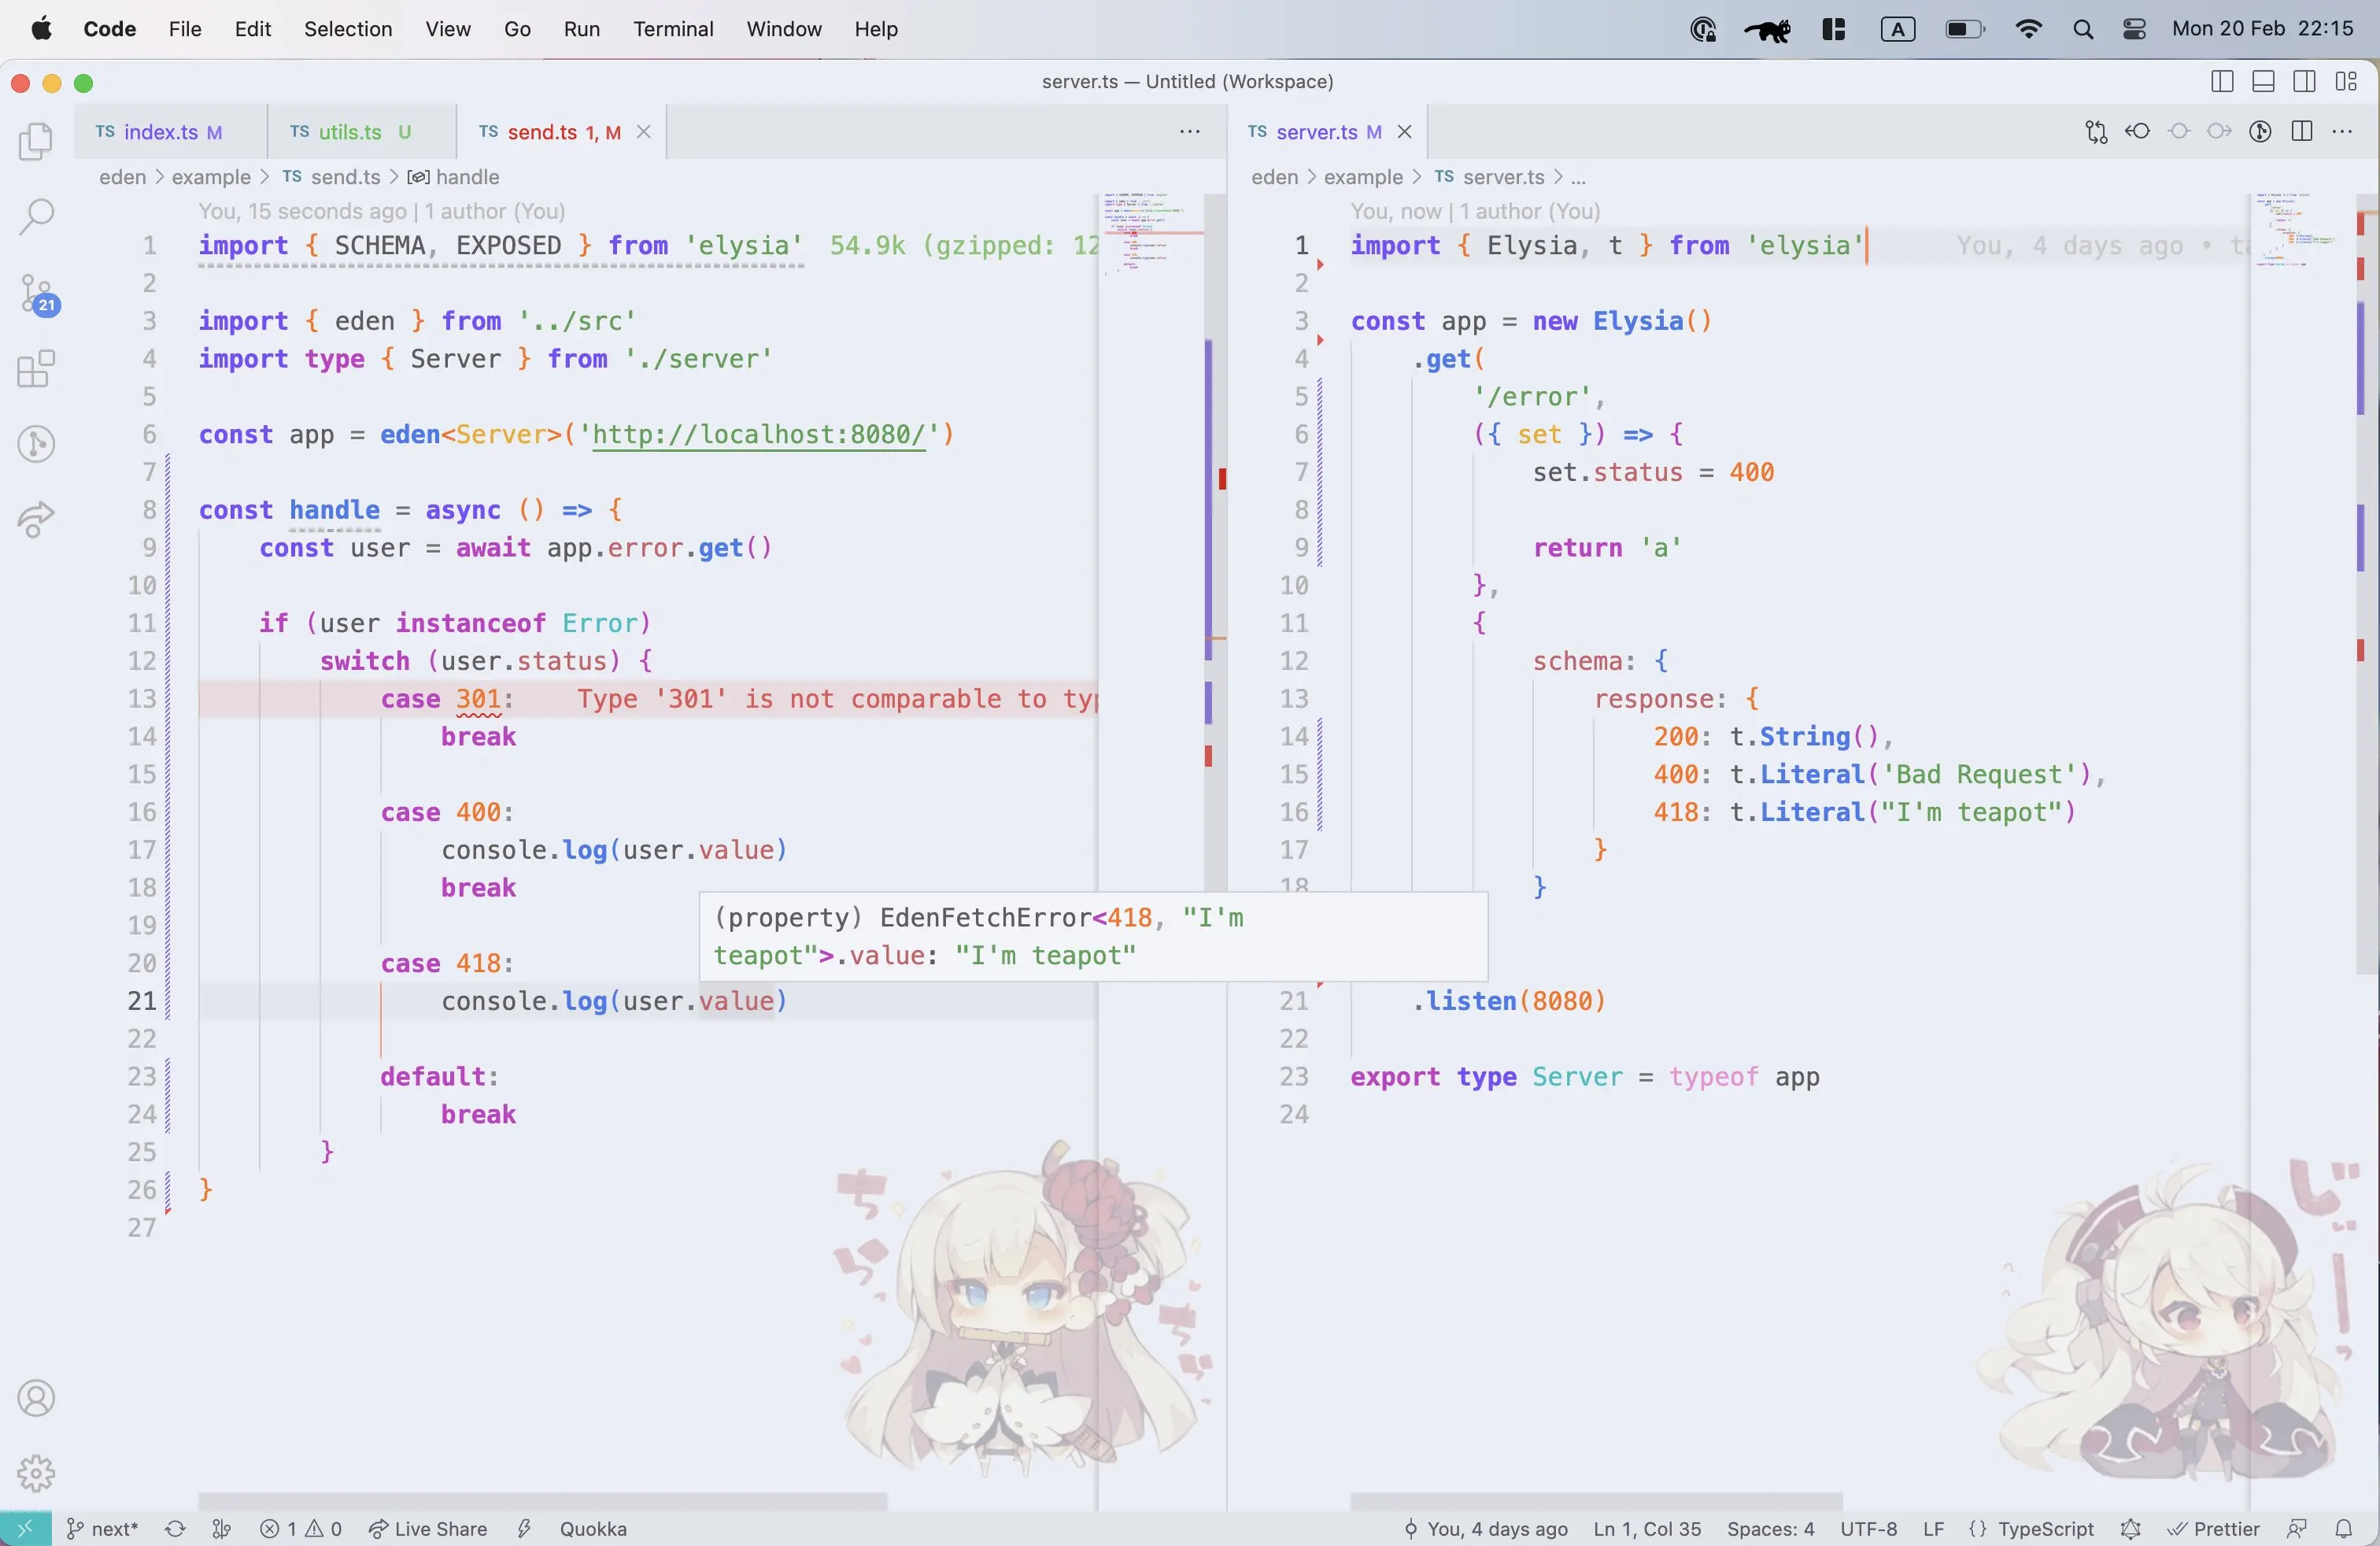Open the Customize Layout icon in title bar
The image size is (2380, 1546).
click(x=2346, y=82)
